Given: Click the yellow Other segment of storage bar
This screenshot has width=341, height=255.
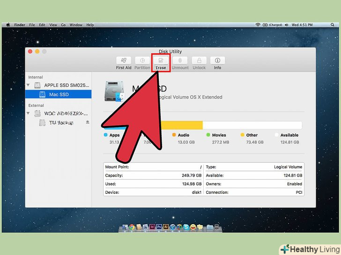Looking at the screenshot, I should pyautogui.click(x=182, y=125).
